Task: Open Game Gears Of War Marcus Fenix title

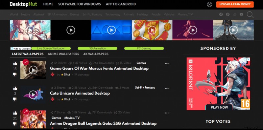Action: coord(99,68)
